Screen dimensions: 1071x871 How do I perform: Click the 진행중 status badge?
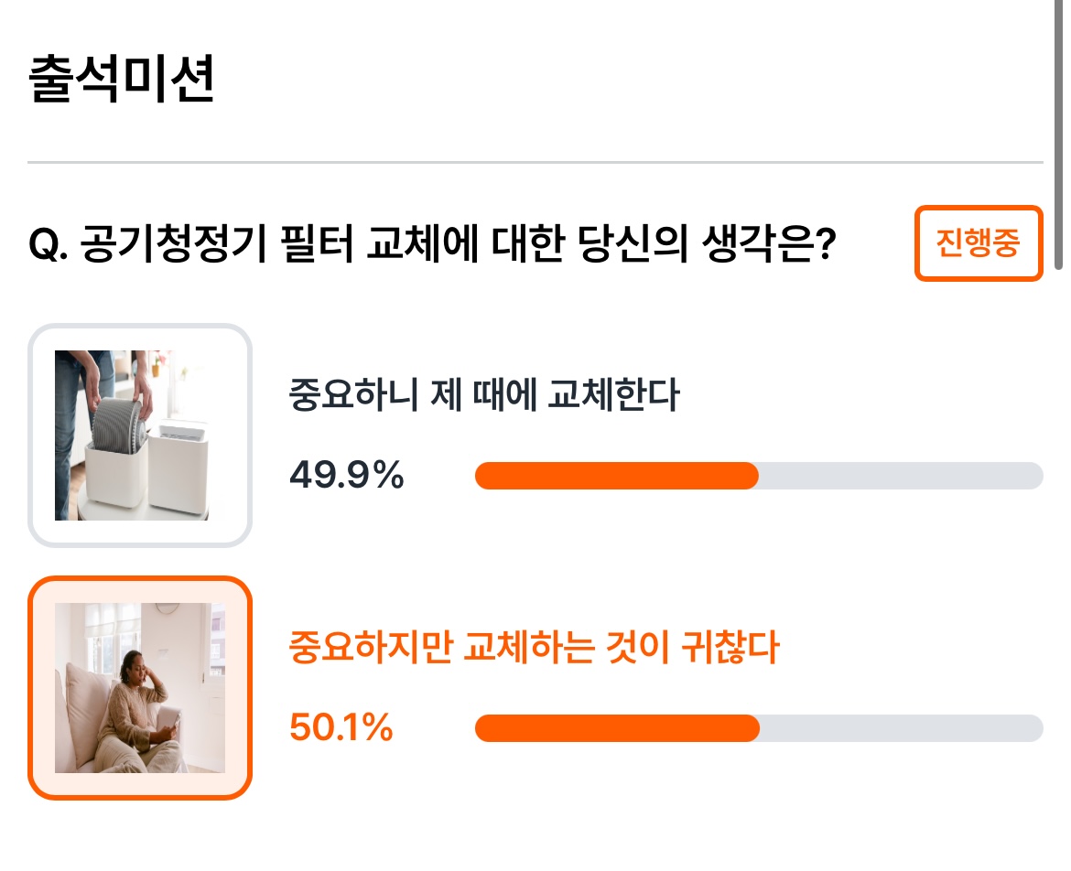point(979,243)
